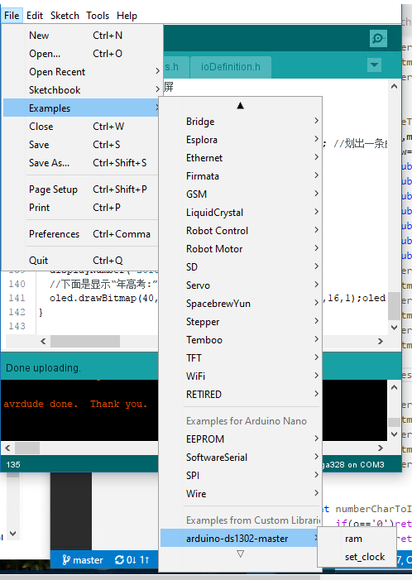Open the SoftwareSerial examples
The height and width of the screenshot is (580, 412).
[241, 458]
